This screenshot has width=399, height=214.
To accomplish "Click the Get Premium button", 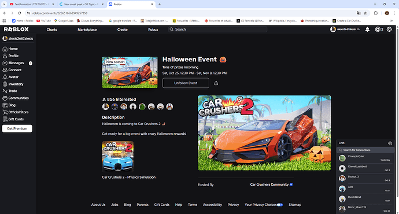I will (x=17, y=128).
